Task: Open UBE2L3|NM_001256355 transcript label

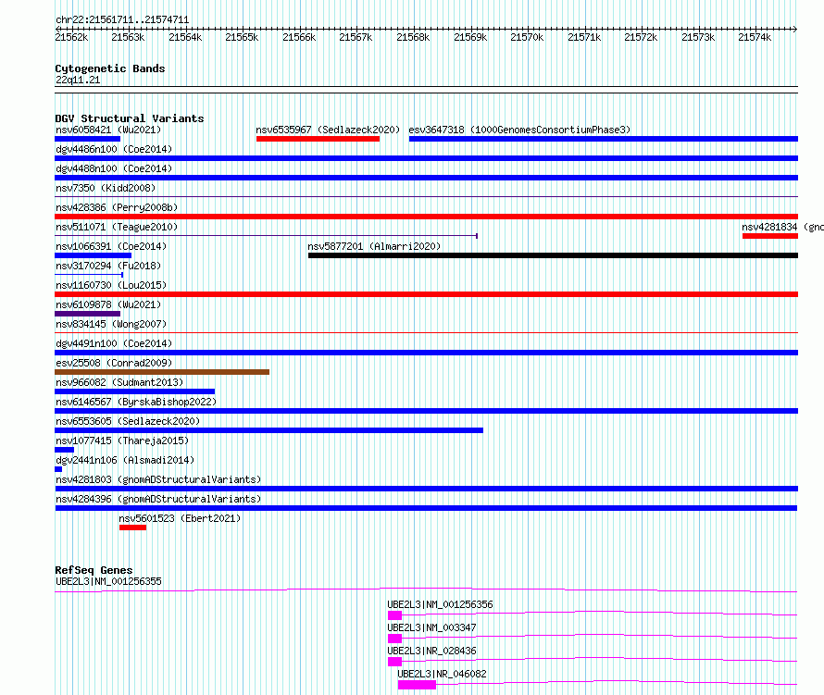Action: 108,581
